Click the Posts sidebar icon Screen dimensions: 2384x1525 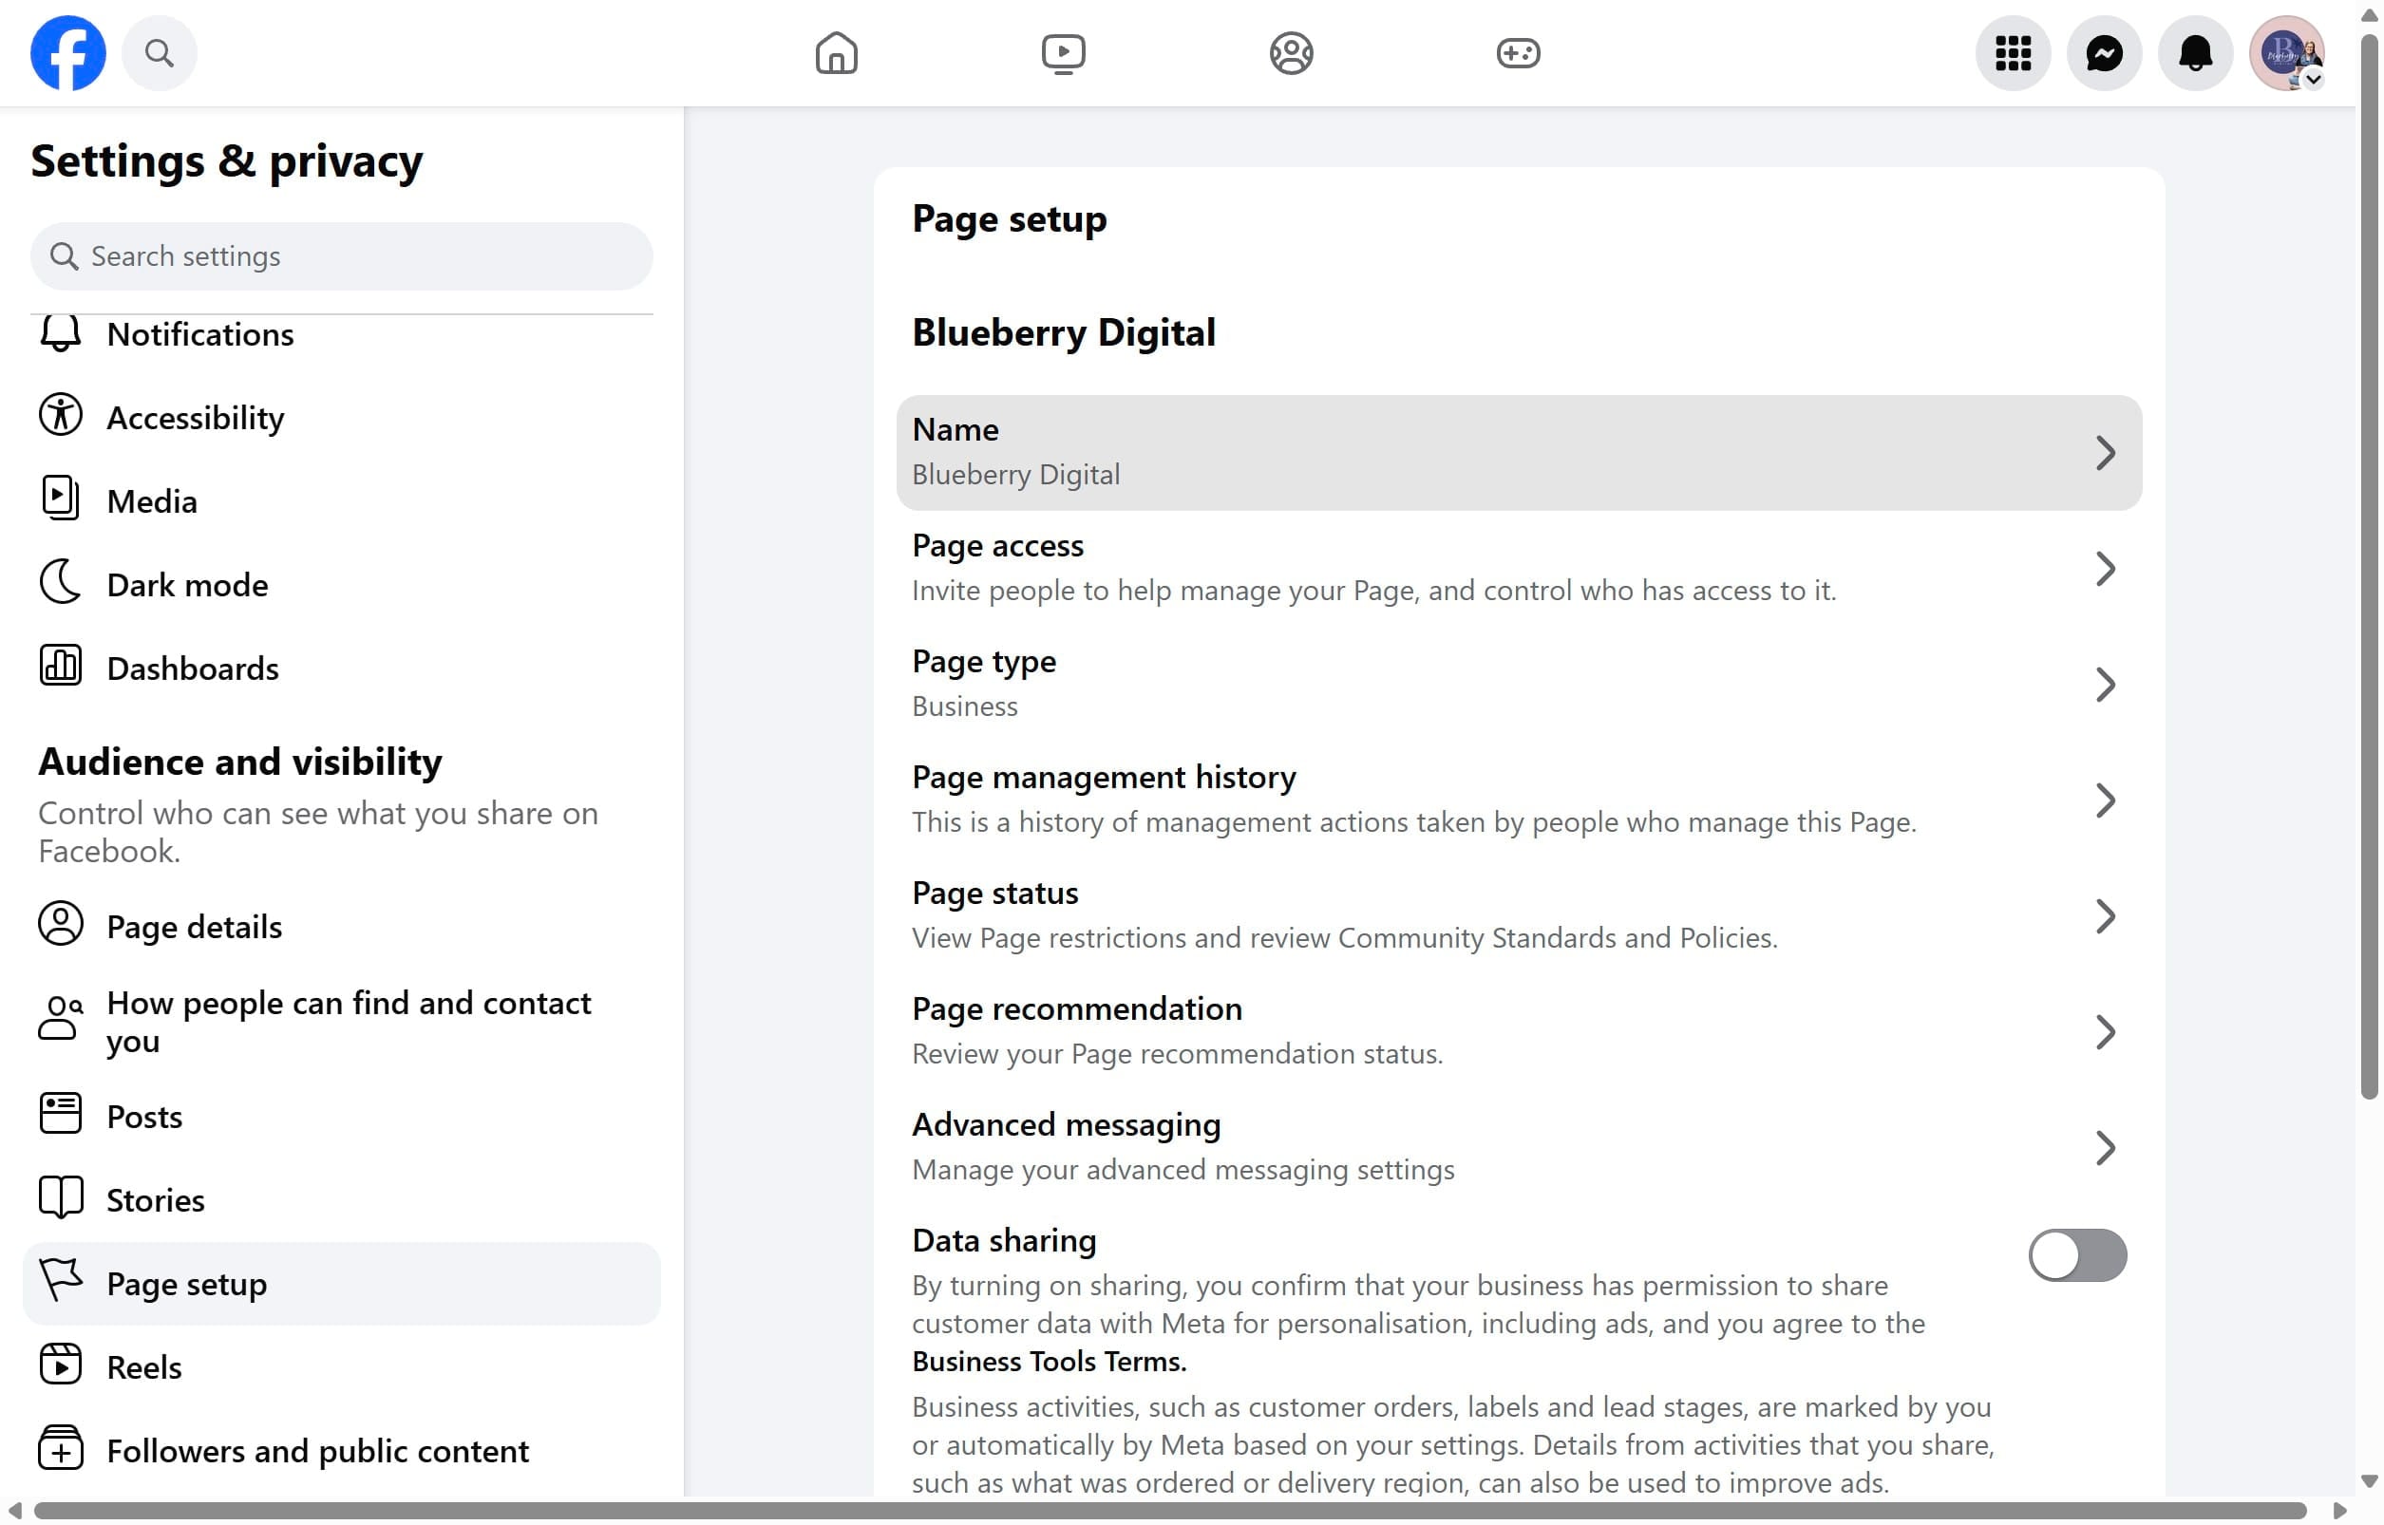coord(61,1113)
